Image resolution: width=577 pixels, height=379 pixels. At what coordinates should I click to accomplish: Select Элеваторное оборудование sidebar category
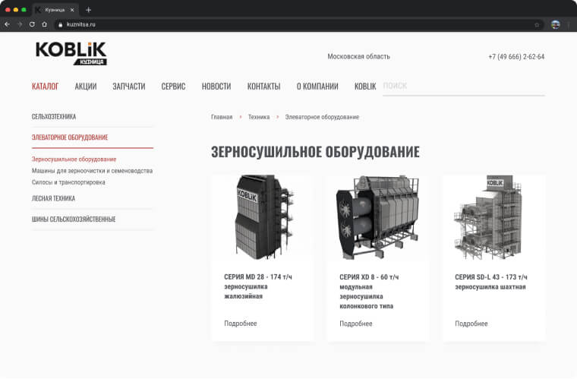70,137
